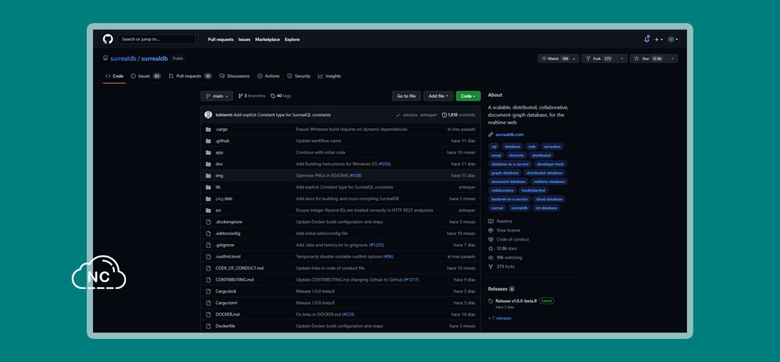Switch to the Actions tab
The image size is (780, 362).
pos(268,76)
